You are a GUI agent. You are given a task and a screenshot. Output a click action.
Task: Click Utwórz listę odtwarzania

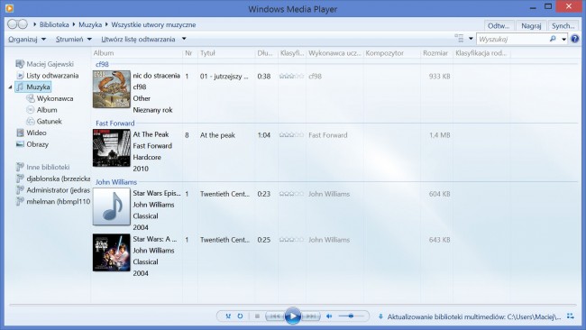(x=138, y=39)
